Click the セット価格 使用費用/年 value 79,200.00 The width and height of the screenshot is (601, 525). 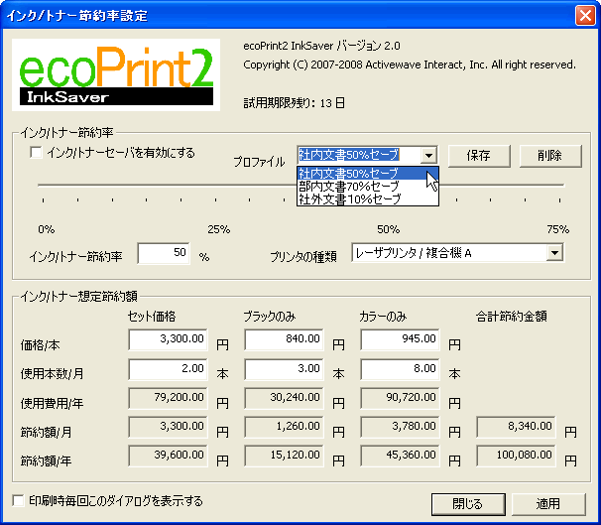[x=168, y=398]
